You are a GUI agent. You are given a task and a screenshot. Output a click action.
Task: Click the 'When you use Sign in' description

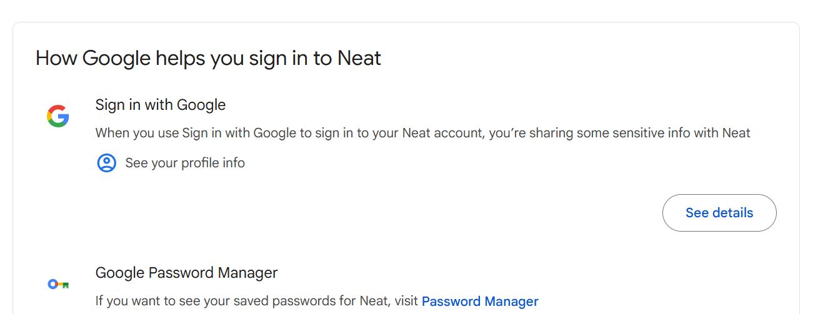click(423, 133)
